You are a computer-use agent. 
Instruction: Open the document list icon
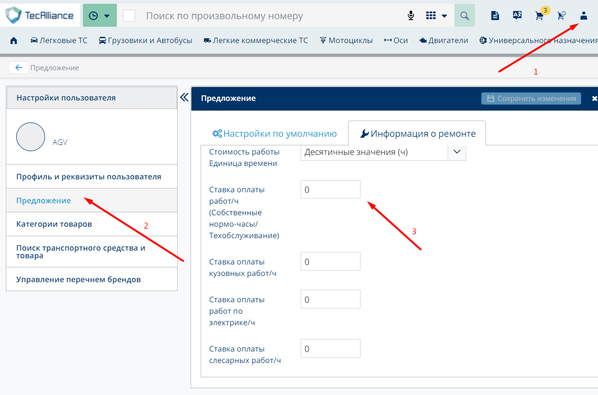(495, 16)
